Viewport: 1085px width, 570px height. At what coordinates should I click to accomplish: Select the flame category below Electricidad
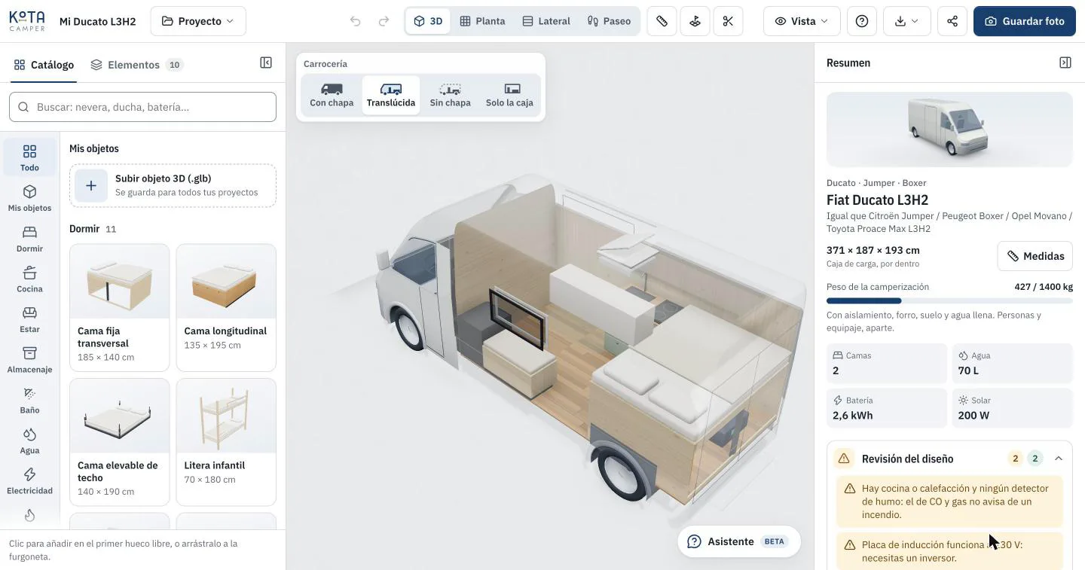point(29,516)
